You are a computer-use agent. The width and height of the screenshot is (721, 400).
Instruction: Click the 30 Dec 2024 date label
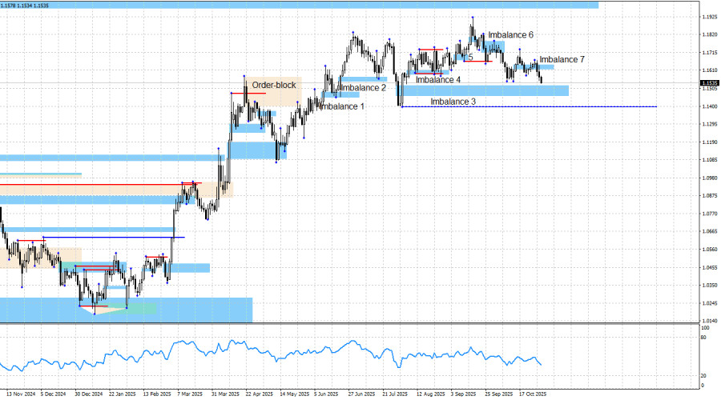89,394
